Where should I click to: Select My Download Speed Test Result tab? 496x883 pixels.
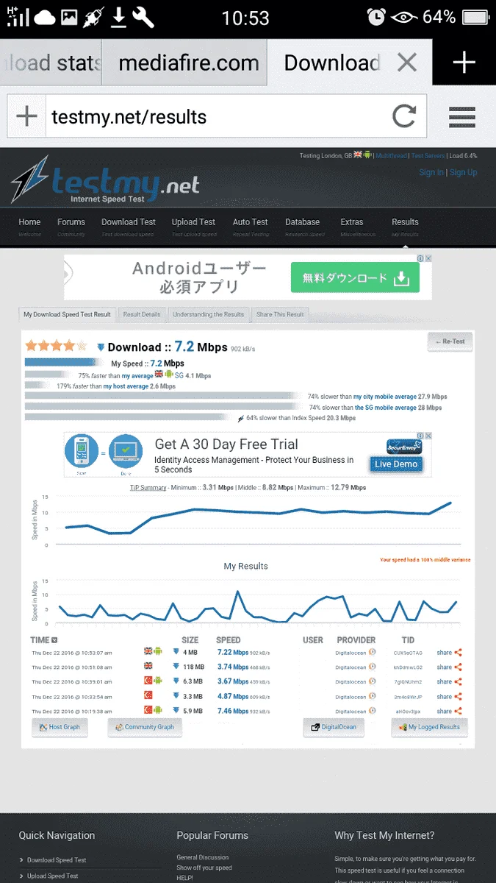pos(67,314)
